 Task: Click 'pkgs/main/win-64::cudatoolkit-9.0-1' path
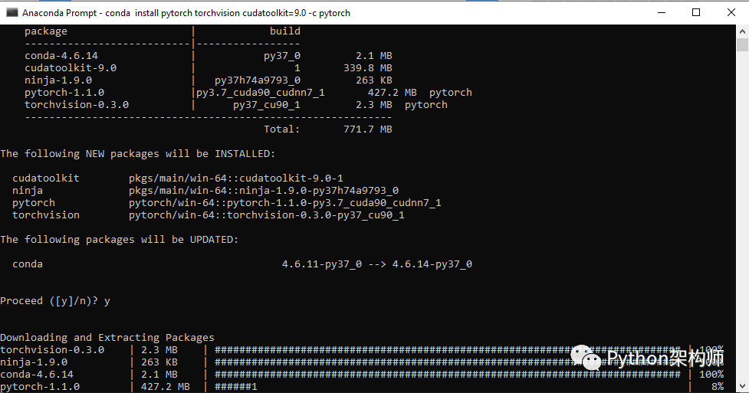(x=236, y=178)
